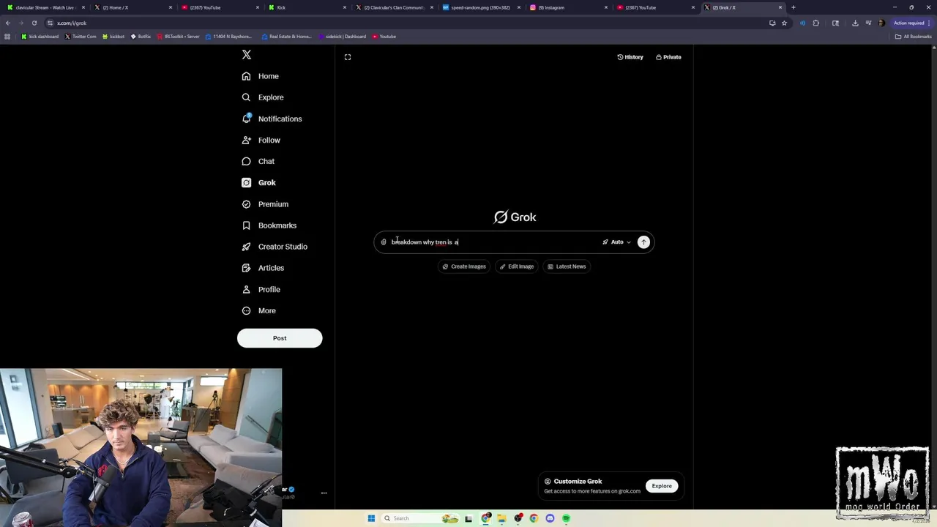Click Explore in Customize Grok banner
The image size is (937, 527).
tap(662, 486)
